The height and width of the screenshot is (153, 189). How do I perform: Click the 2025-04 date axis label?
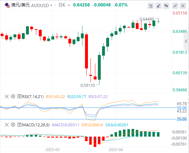coord(116,150)
